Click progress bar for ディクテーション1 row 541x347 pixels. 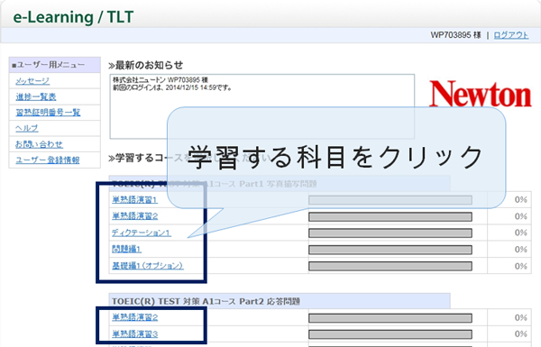(x=390, y=233)
